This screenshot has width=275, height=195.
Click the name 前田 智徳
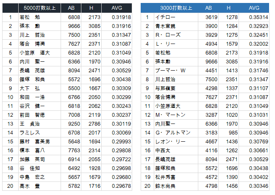click(x=32, y=115)
